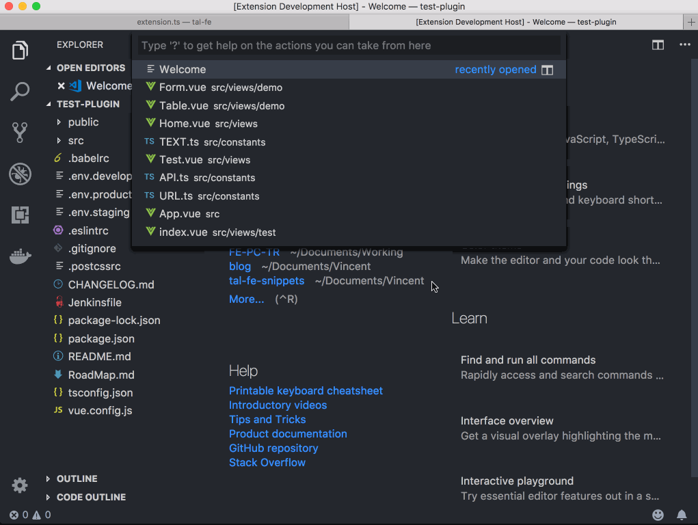Expand the src folder
The height and width of the screenshot is (525, 698).
[x=76, y=141]
